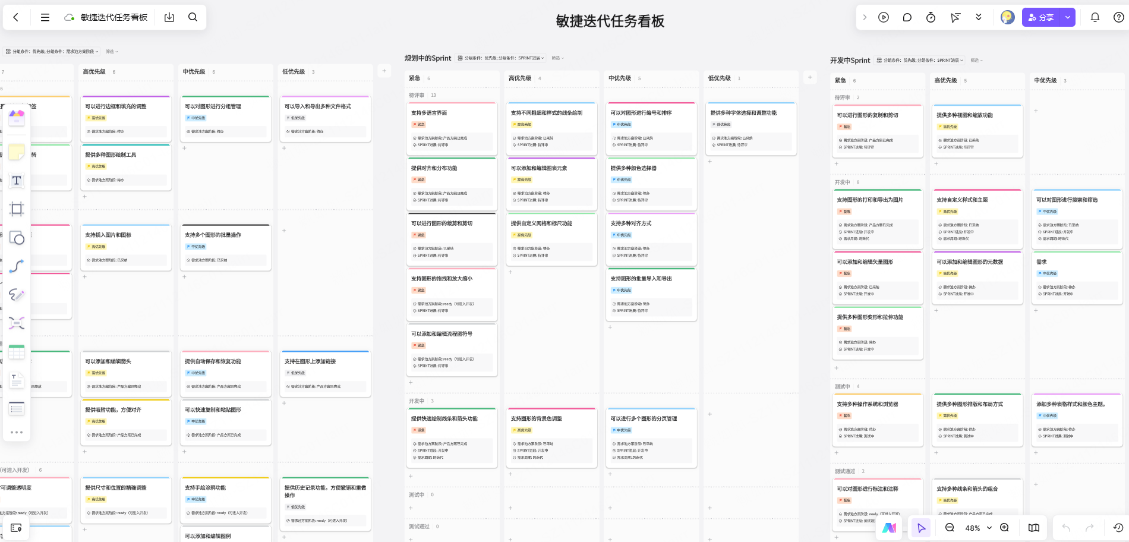Expand the share button dropdown arrow
Image resolution: width=1129 pixels, height=542 pixels.
tap(1068, 17)
